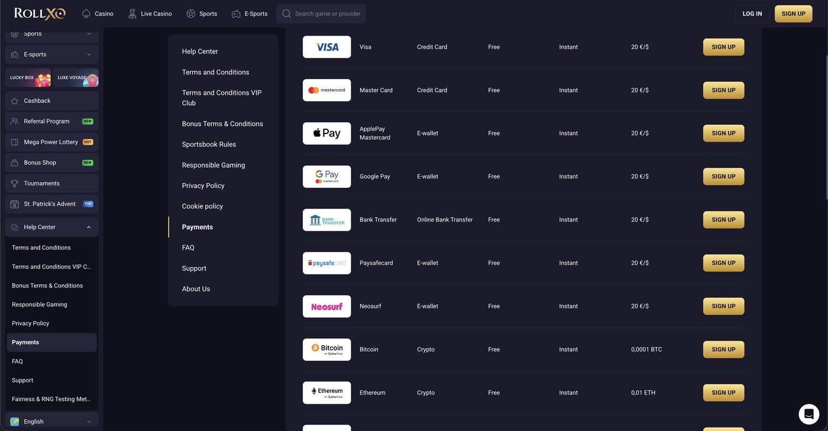The width and height of the screenshot is (828, 431).
Task: Click SIGN UP in the Bank Transfer row
Action: (x=723, y=220)
